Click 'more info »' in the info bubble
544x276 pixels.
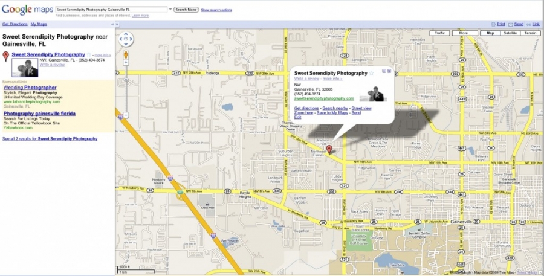[332, 79]
